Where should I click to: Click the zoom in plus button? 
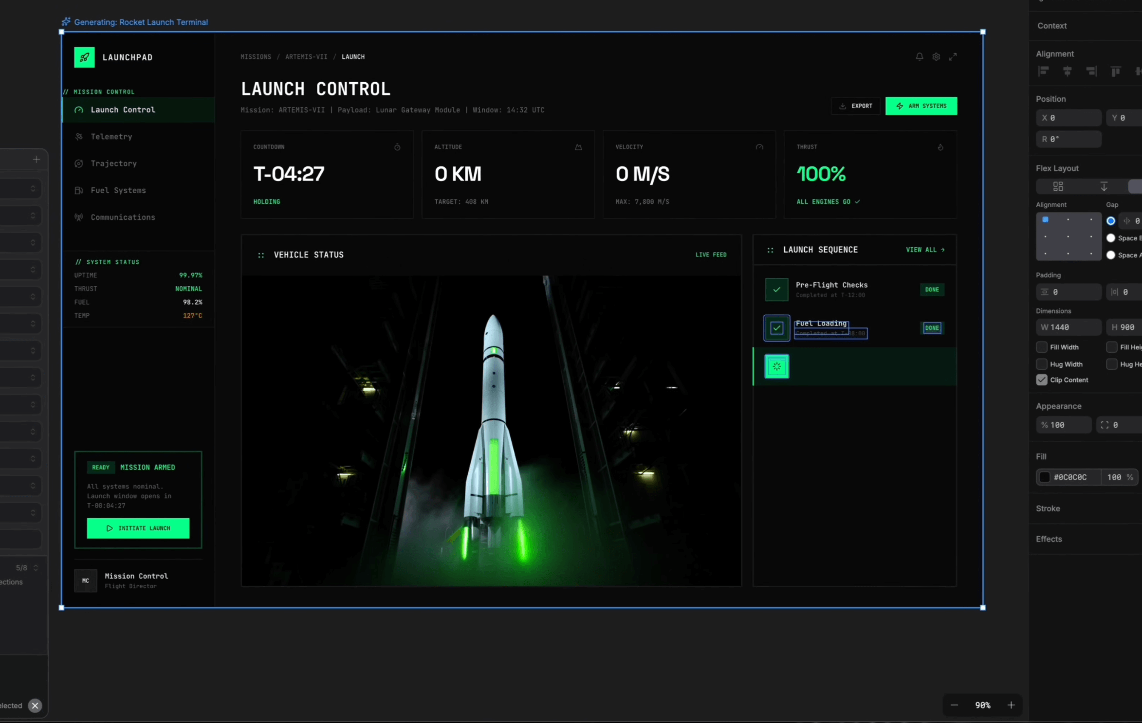[1011, 705]
